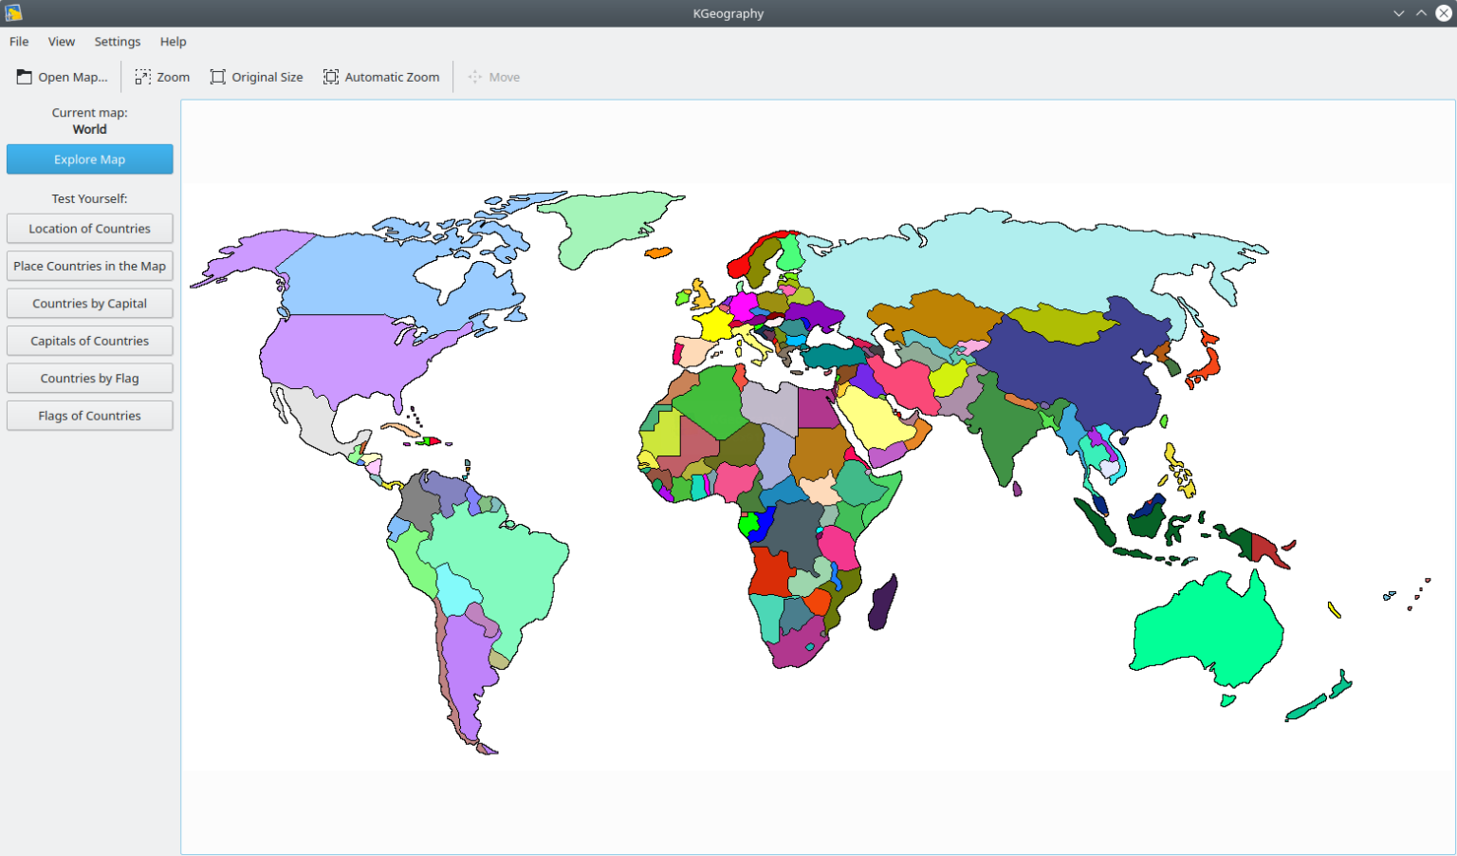Start the Countries by Flag quiz

tap(89, 377)
